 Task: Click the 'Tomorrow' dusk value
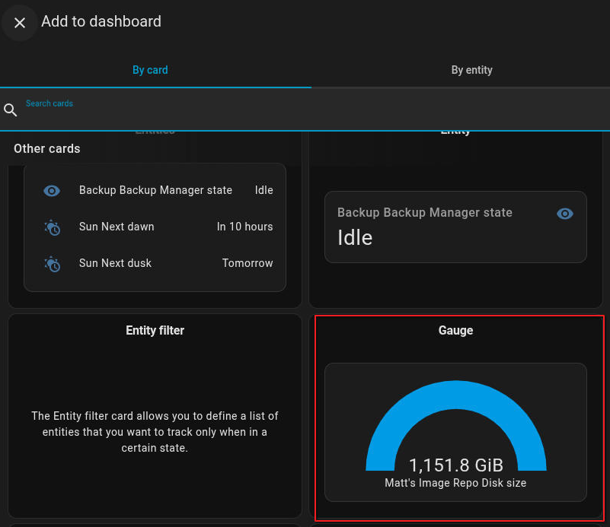point(248,263)
